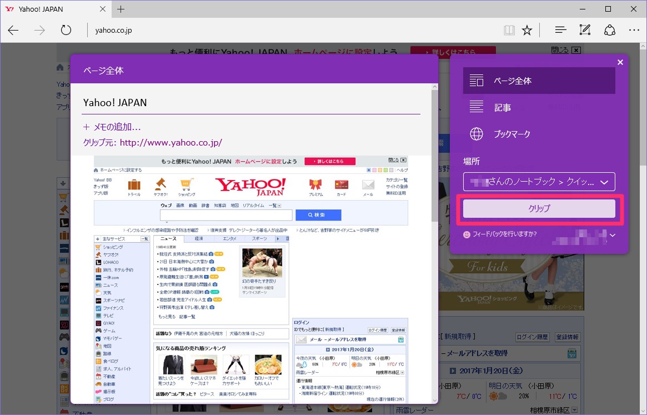Click the プレミアム ribbon icon in the preview

pos(315,184)
